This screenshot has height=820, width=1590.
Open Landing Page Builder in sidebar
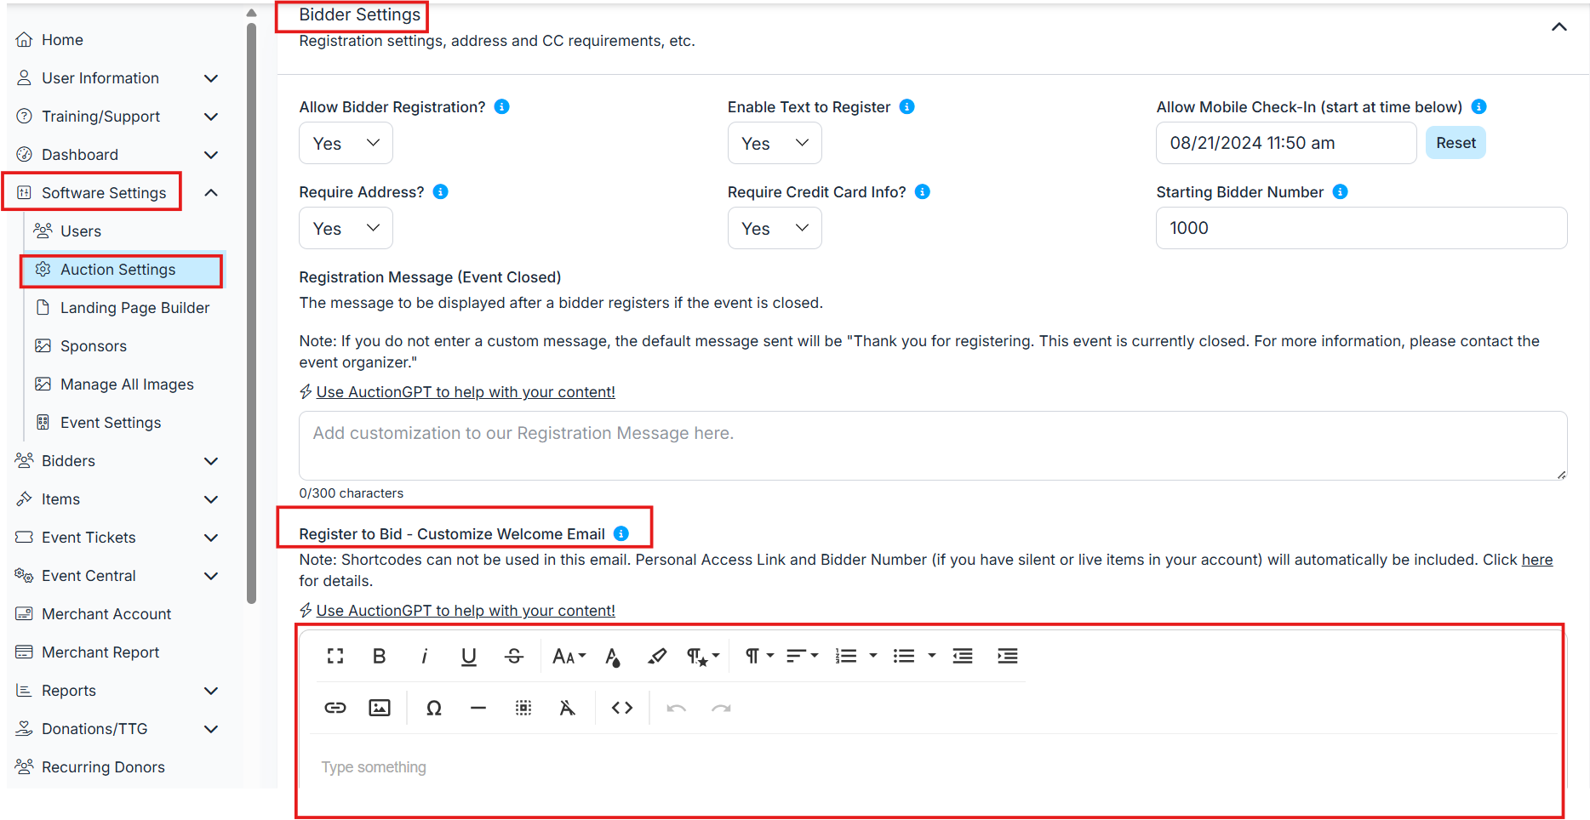(x=134, y=308)
